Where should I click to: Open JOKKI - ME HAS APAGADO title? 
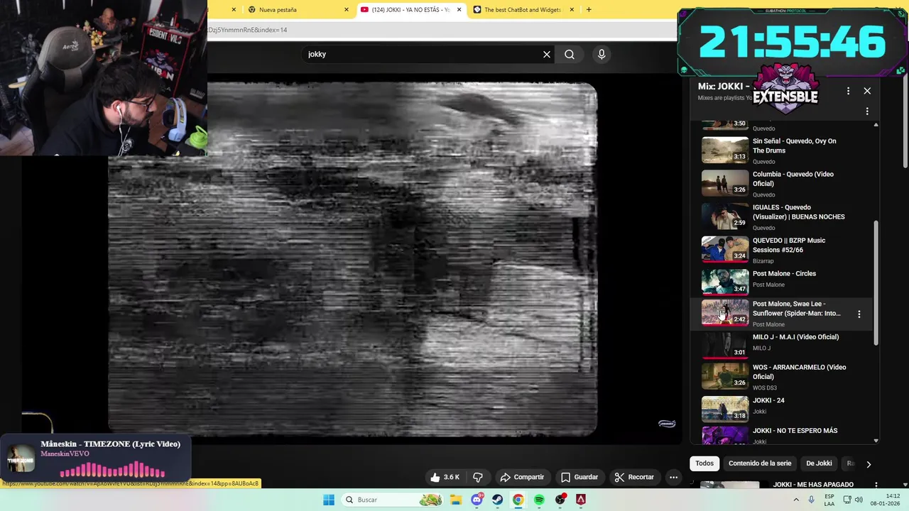tap(813, 485)
